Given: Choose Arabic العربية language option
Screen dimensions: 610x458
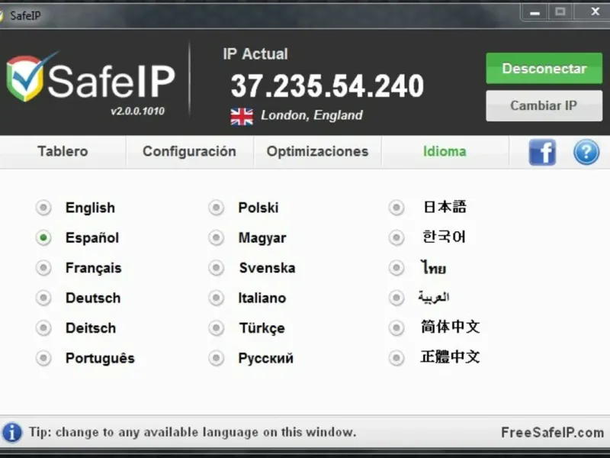Looking at the screenshot, I should tap(396, 298).
